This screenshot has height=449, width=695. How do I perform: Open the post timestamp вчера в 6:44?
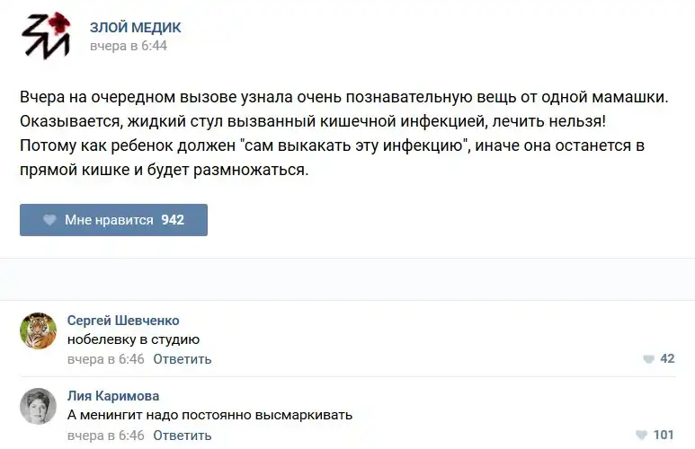tap(129, 46)
